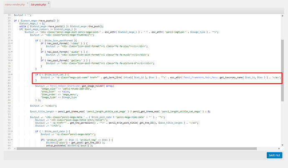Click the vertical scrollbar up arrow

(282, 16)
